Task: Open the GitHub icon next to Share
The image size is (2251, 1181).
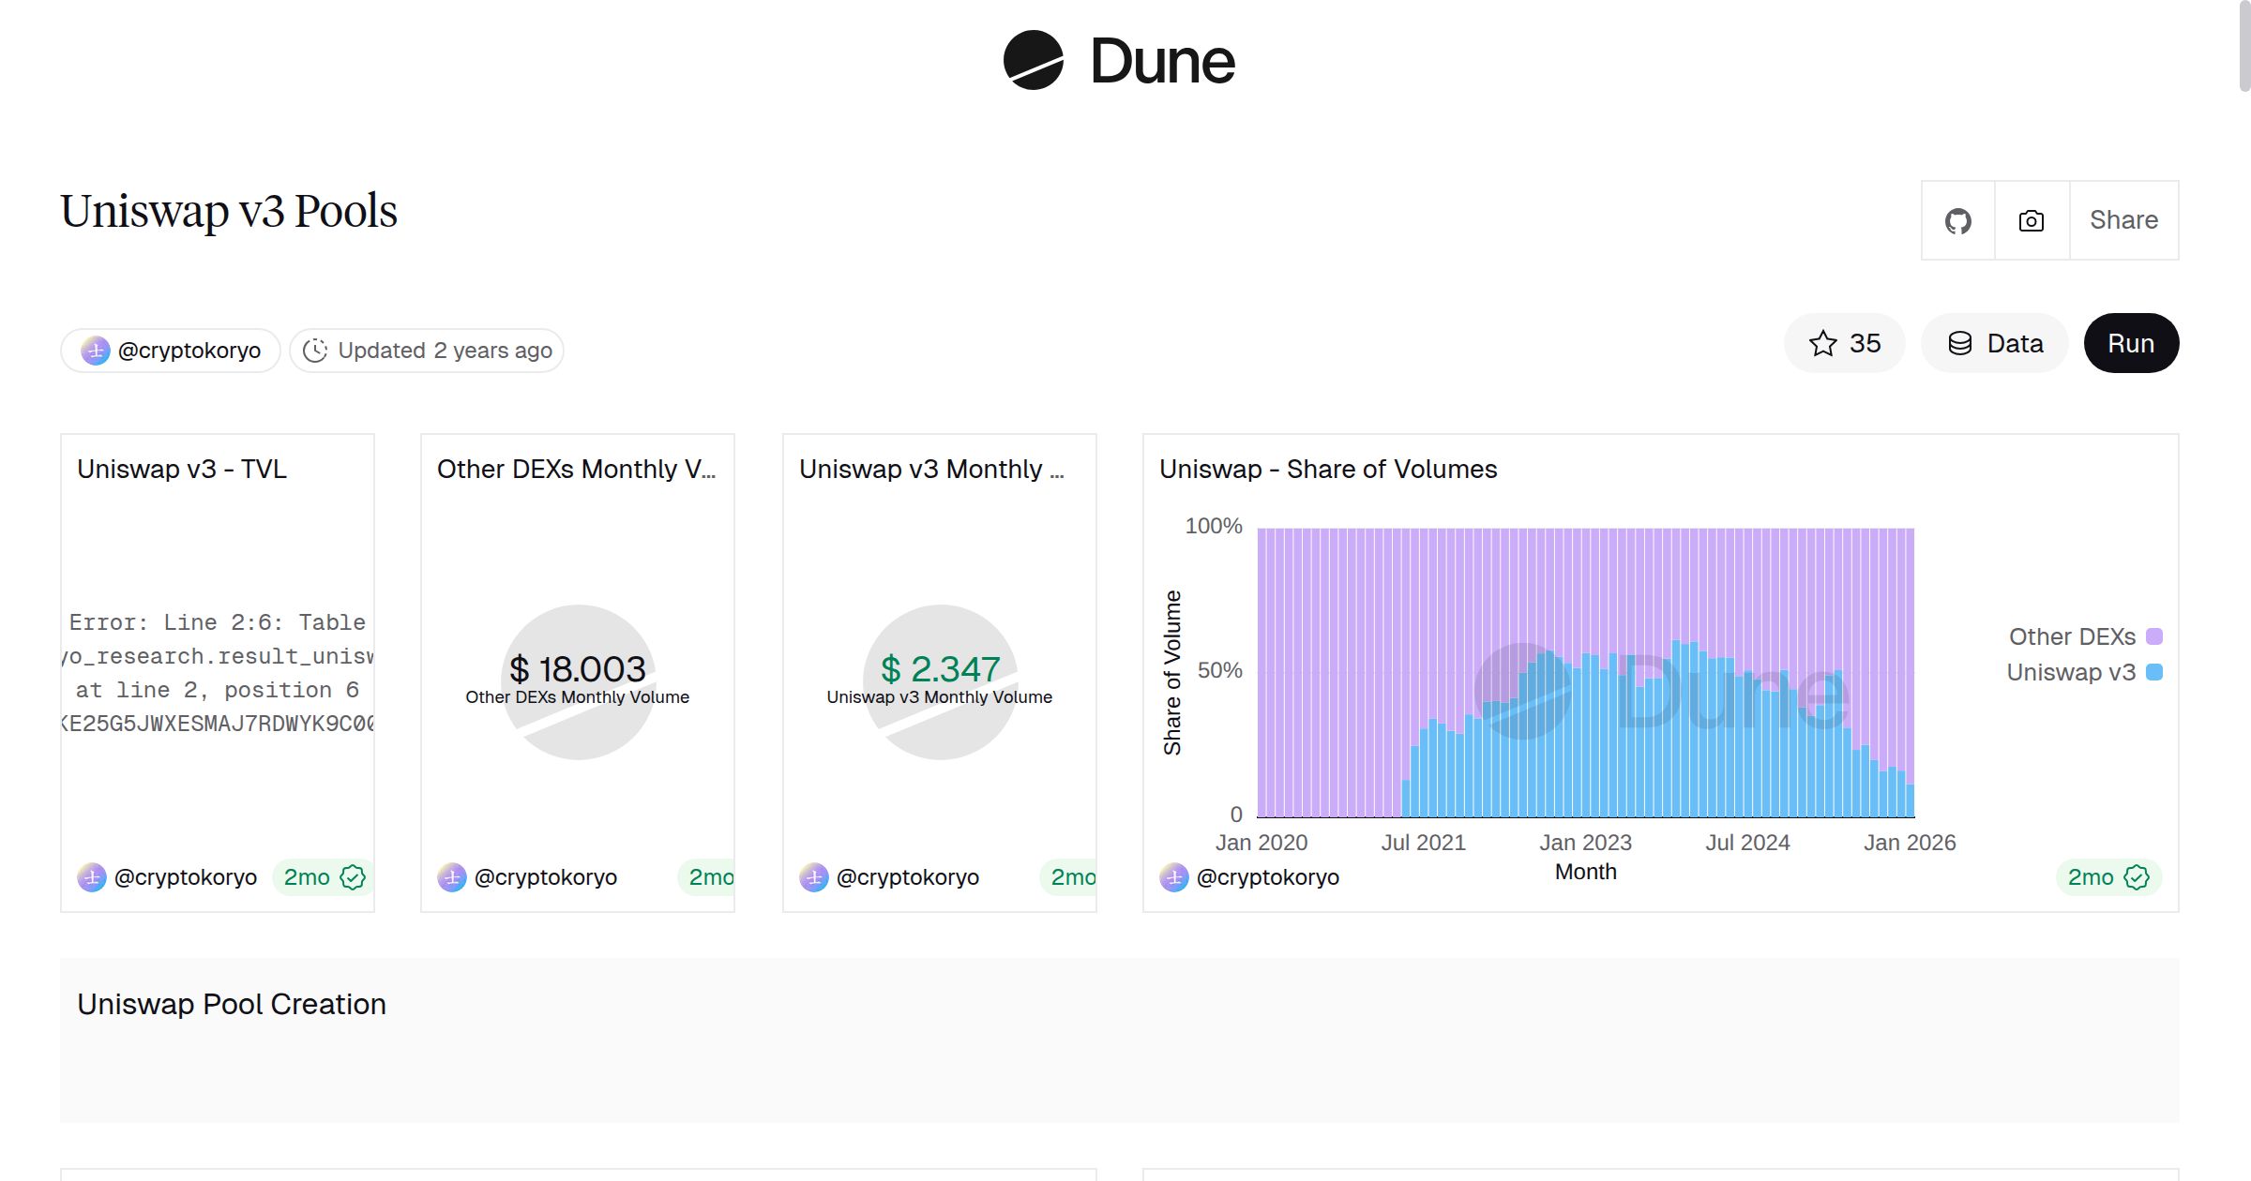Action: 1957,219
